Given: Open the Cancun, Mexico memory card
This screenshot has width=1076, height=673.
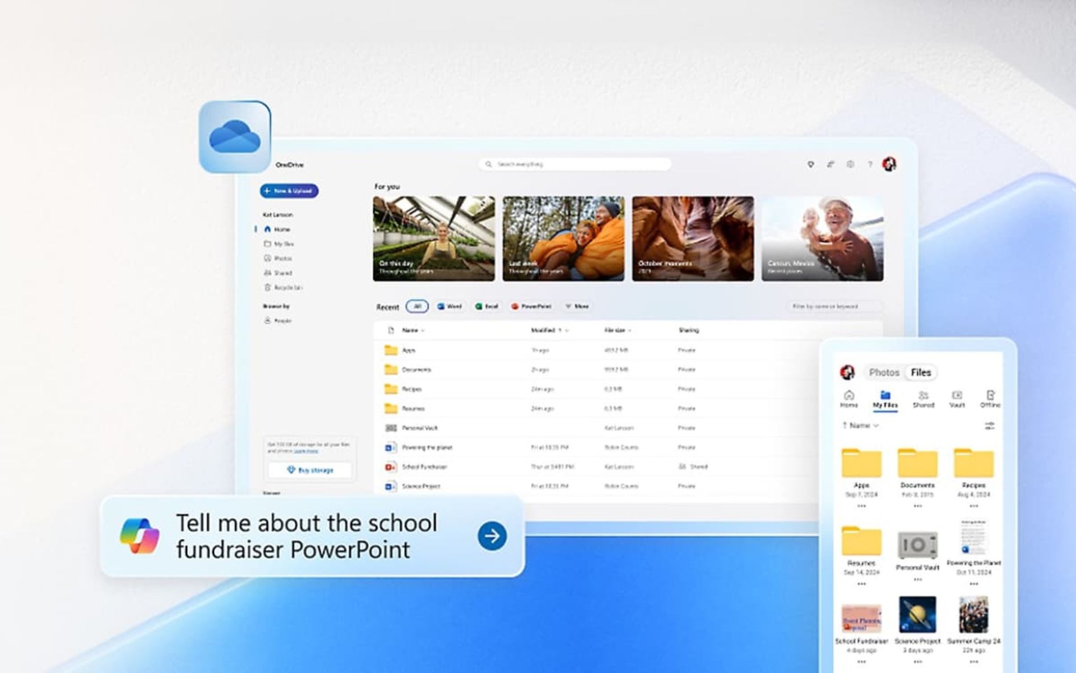Looking at the screenshot, I should pyautogui.click(x=822, y=238).
